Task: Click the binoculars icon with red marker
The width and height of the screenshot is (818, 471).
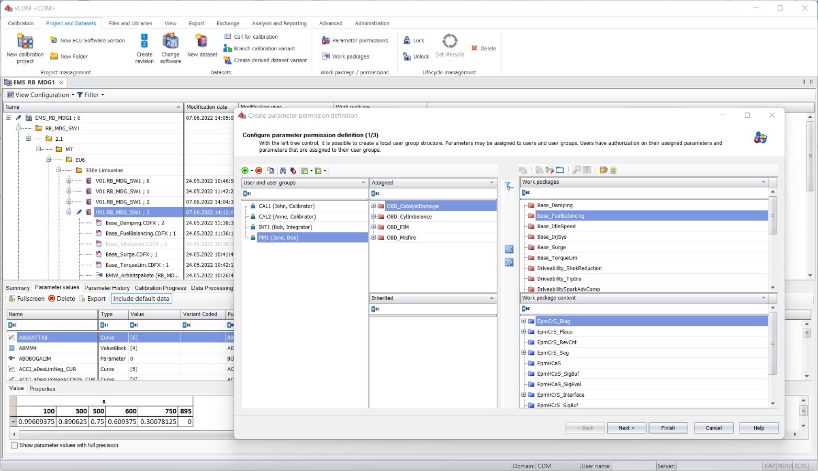Action: point(293,171)
